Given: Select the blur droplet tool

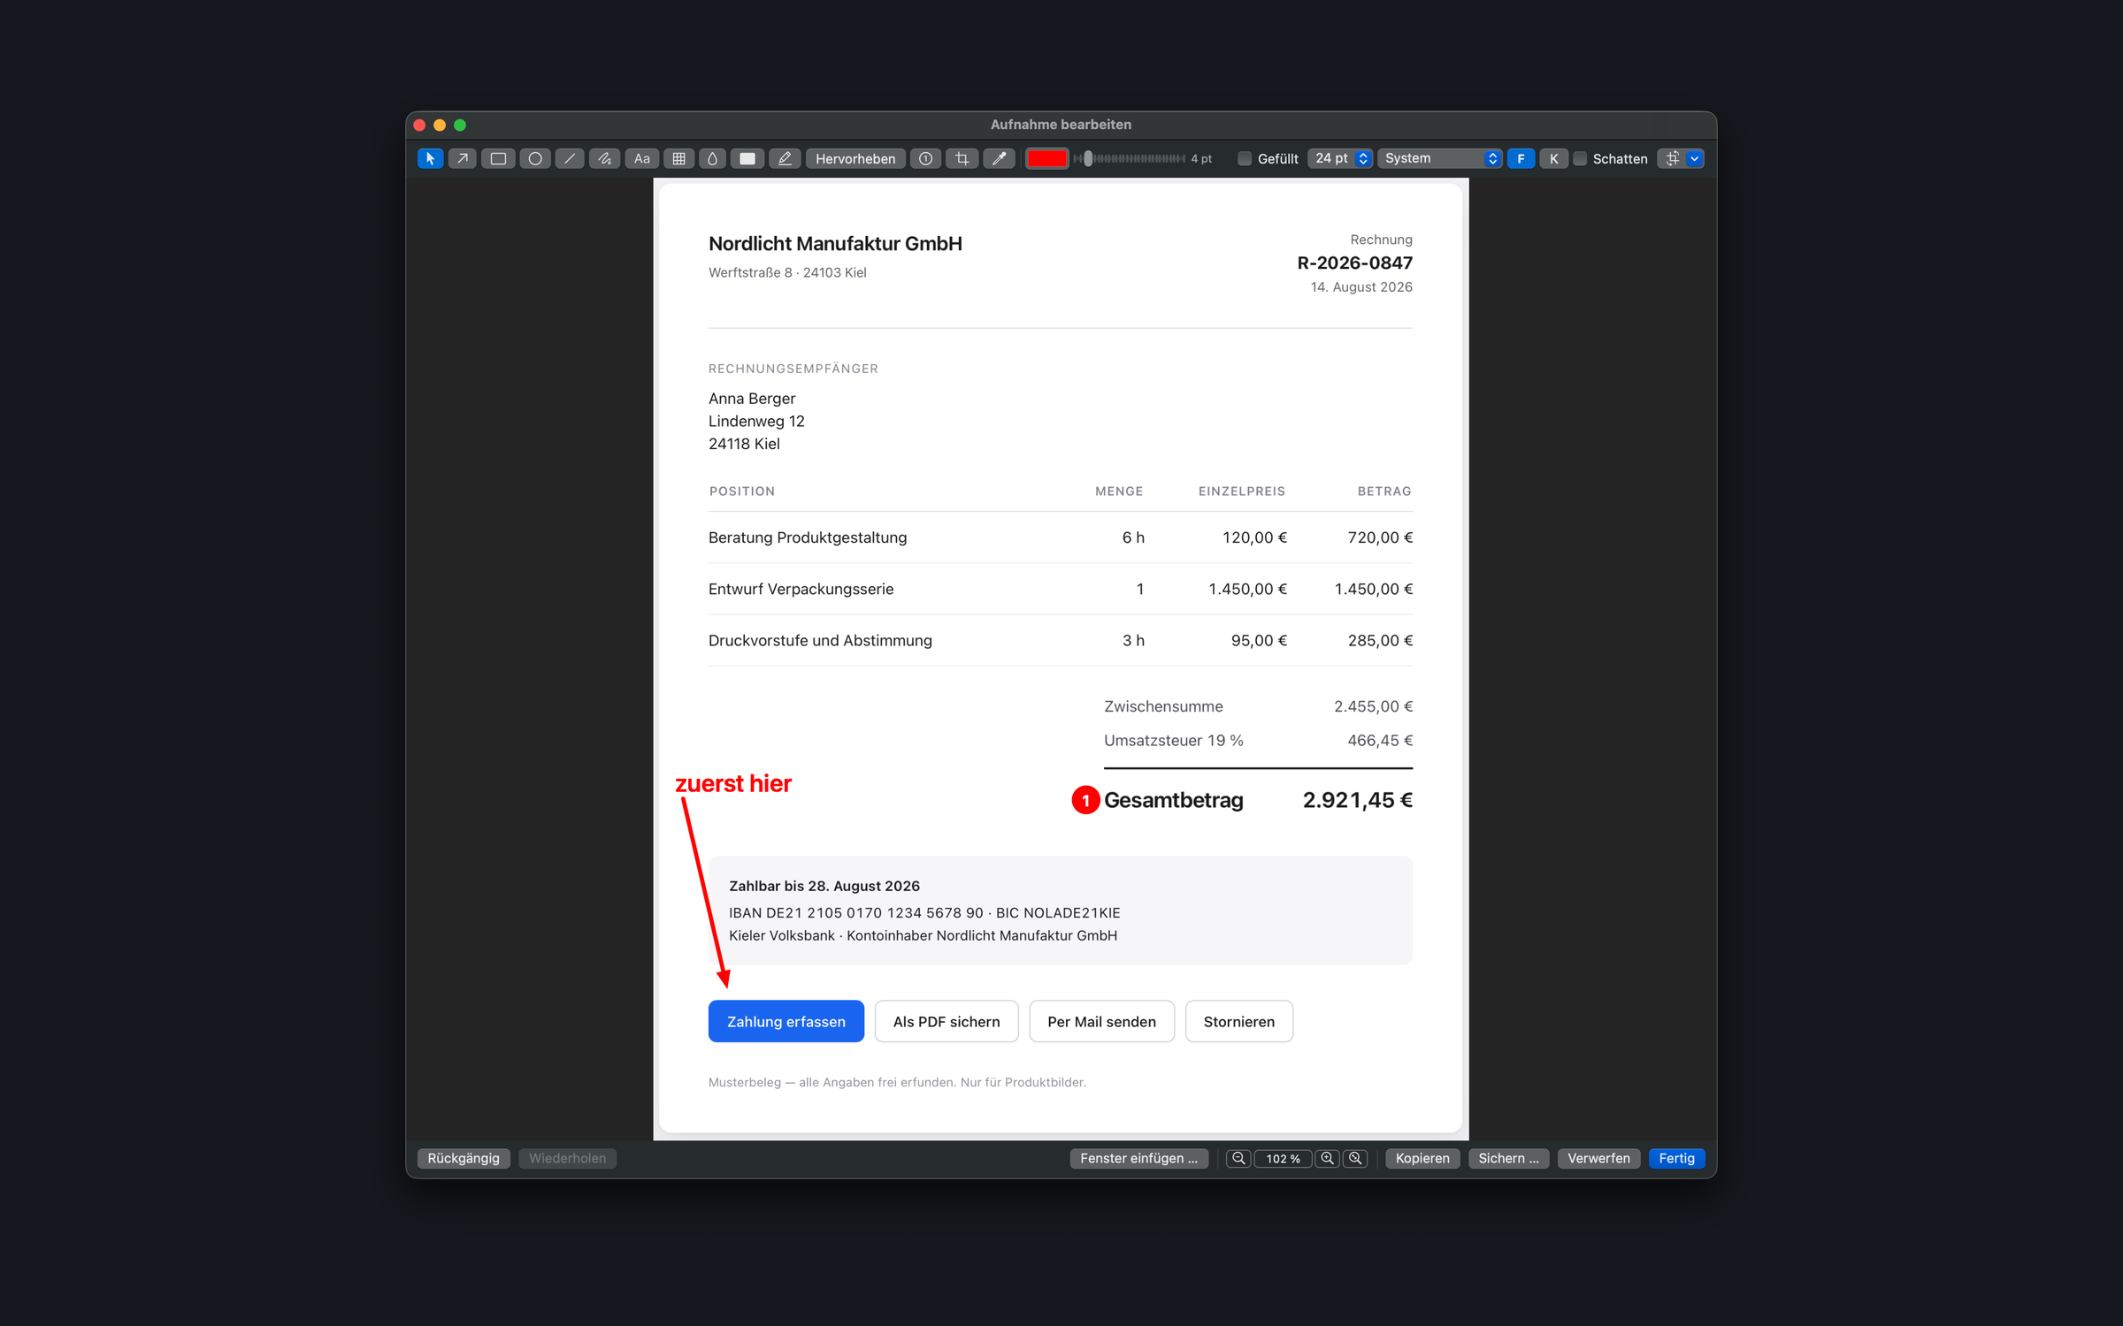Looking at the screenshot, I should coord(713,159).
